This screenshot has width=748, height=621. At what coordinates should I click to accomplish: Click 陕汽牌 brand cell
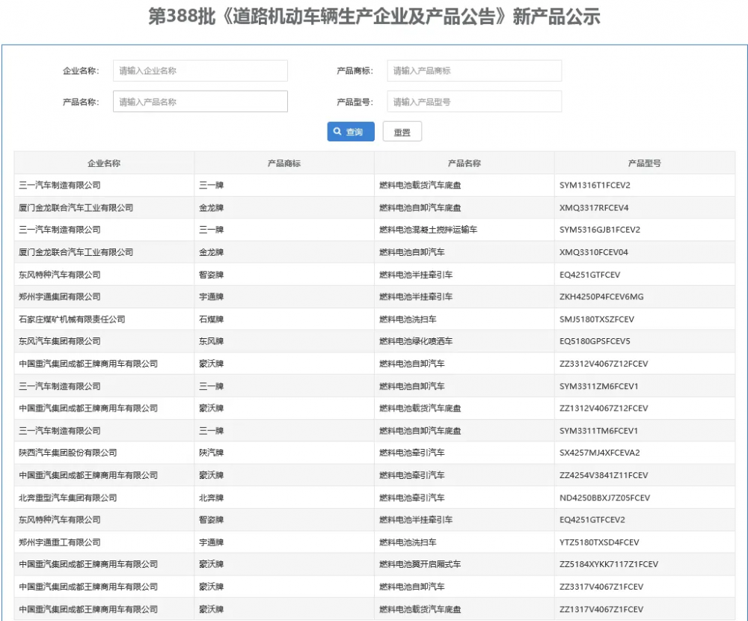tap(284, 453)
